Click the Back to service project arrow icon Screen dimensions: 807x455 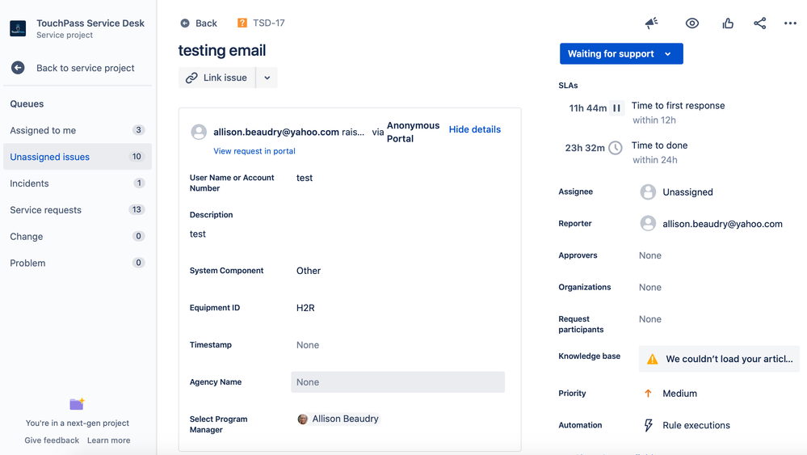18,68
